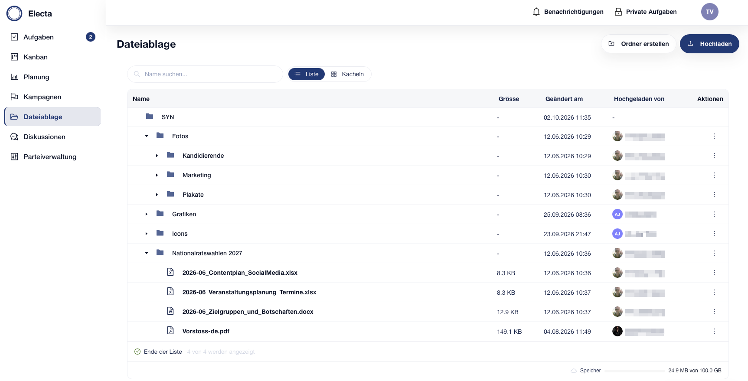Click the Speicher storage usage bar
Image resolution: width=748 pixels, height=381 pixels.
(x=635, y=371)
